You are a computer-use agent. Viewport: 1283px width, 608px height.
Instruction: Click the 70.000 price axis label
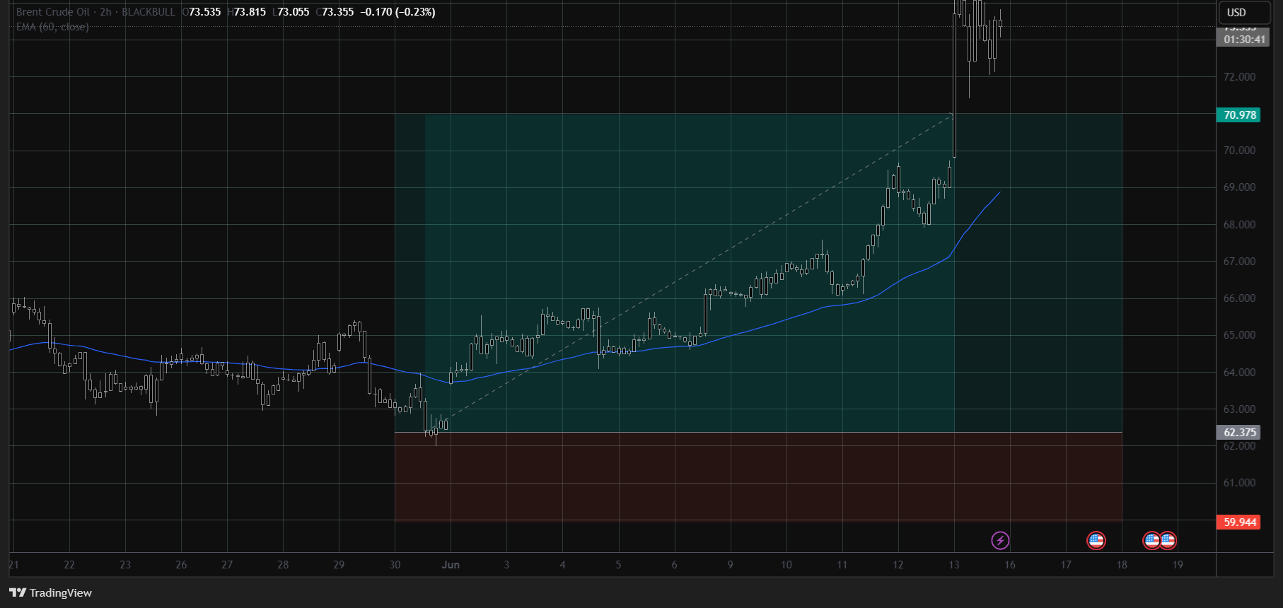1239,151
